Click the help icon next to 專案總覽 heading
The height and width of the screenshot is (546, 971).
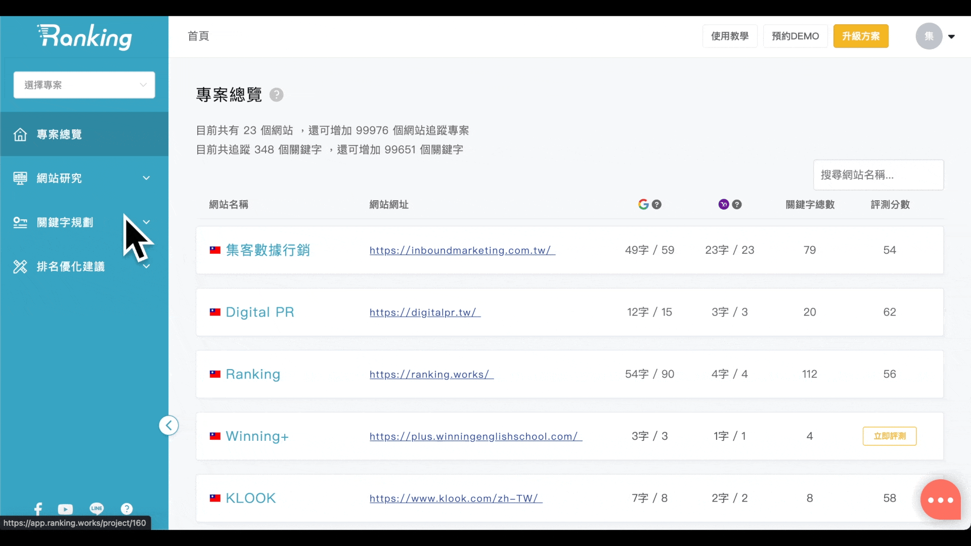(276, 95)
